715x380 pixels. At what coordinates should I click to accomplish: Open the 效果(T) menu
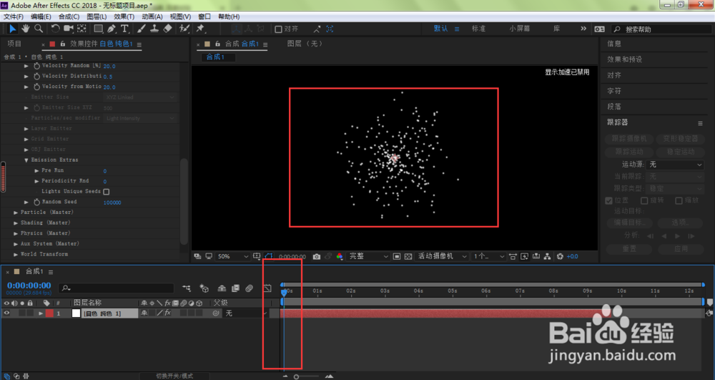coord(124,16)
